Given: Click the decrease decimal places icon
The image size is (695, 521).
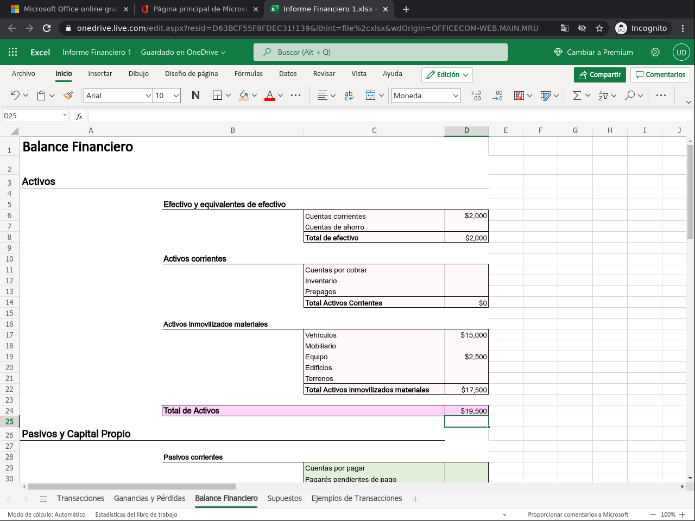Looking at the screenshot, I should tap(497, 96).
